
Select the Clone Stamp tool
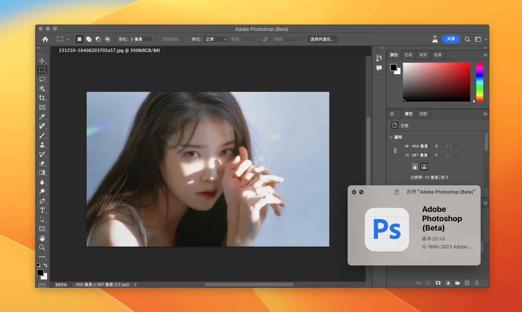point(42,145)
